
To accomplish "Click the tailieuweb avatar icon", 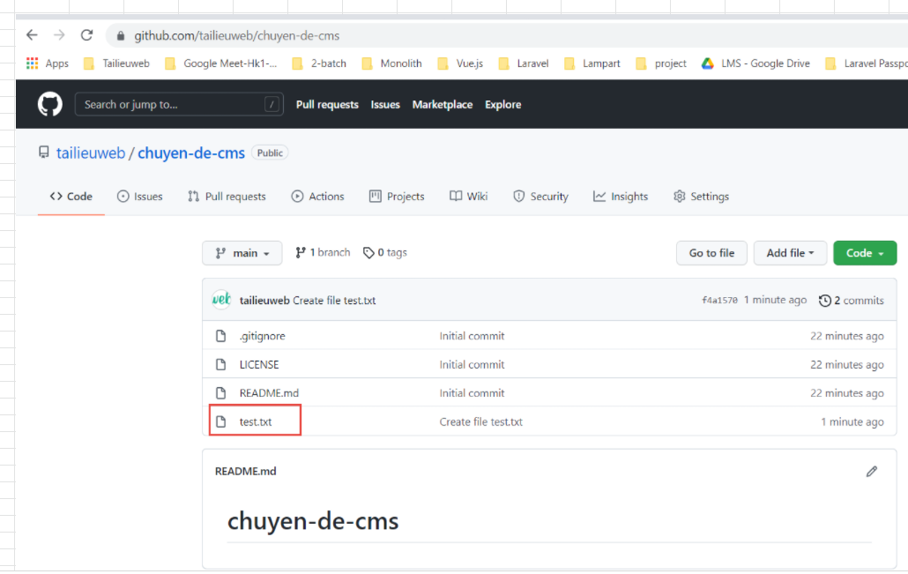I will tap(221, 300).
